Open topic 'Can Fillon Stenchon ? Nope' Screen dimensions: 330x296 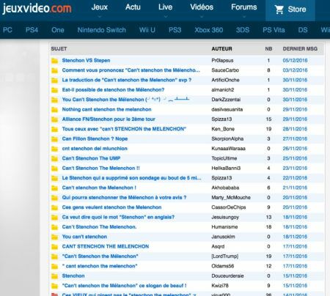click(x=95, y=138)
